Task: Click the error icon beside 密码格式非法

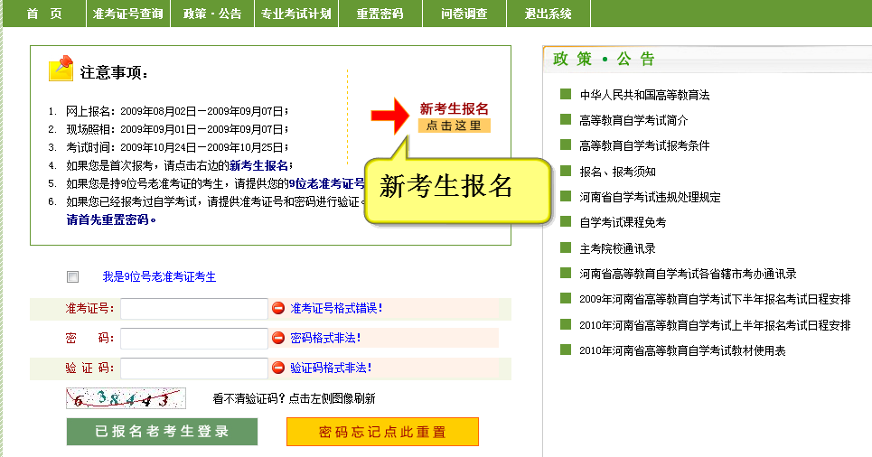Action: 278,338
